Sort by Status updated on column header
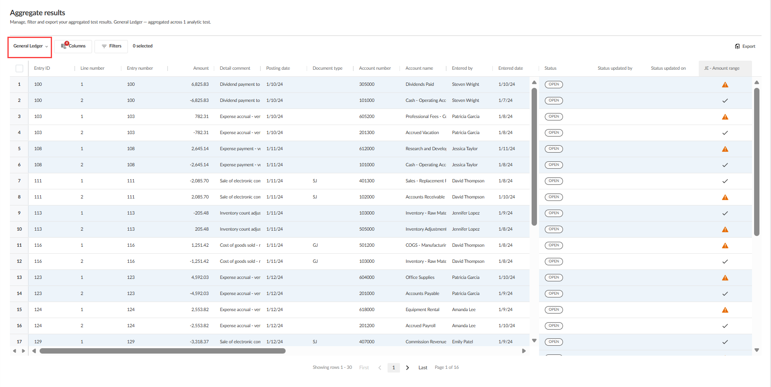 coord(668,68)
